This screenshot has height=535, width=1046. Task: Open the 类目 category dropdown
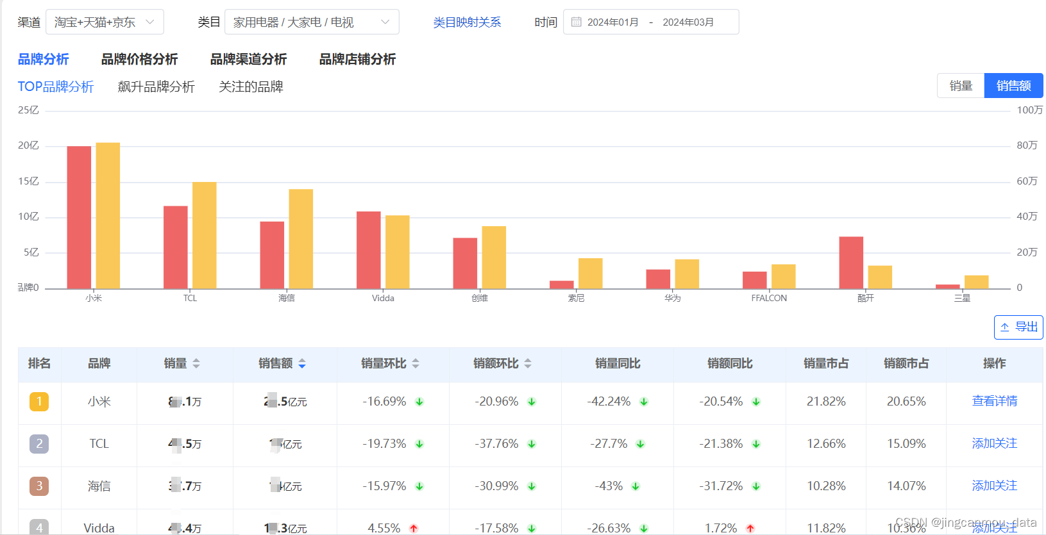pyautogui.click(x=312, y=22)
